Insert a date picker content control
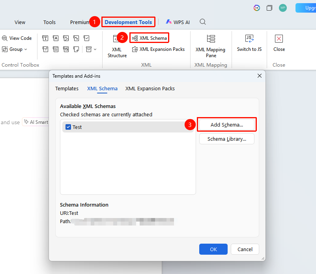 pyautogui.click(x=66, y=49)
